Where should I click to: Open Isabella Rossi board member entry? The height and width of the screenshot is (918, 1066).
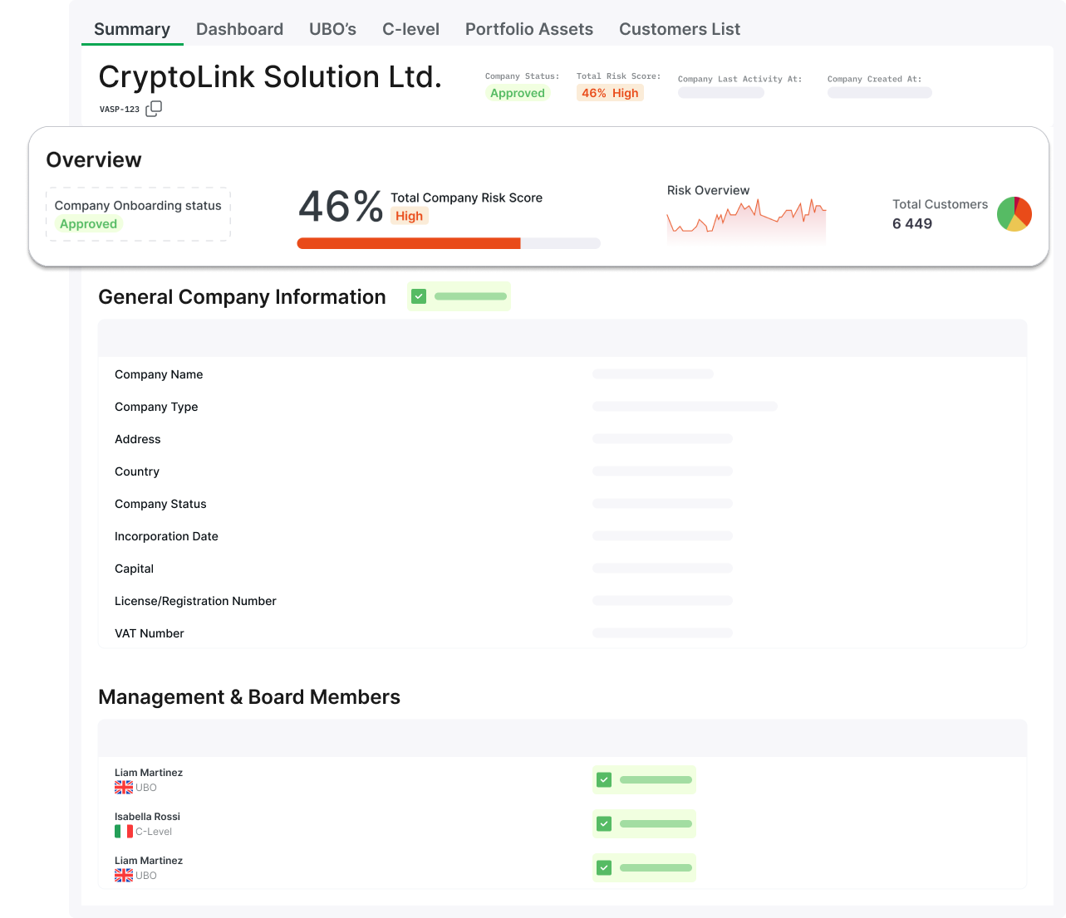[147, 817]
